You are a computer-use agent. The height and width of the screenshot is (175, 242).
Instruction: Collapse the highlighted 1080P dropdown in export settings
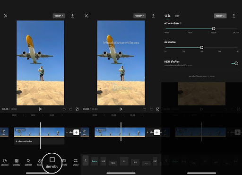(220, 16)
